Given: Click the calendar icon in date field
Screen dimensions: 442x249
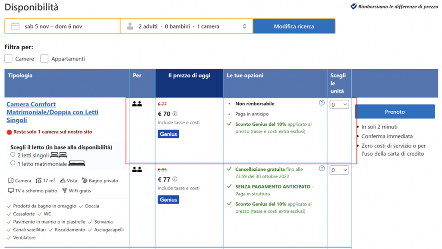Looking at the screenshot, I should [15, 26].
